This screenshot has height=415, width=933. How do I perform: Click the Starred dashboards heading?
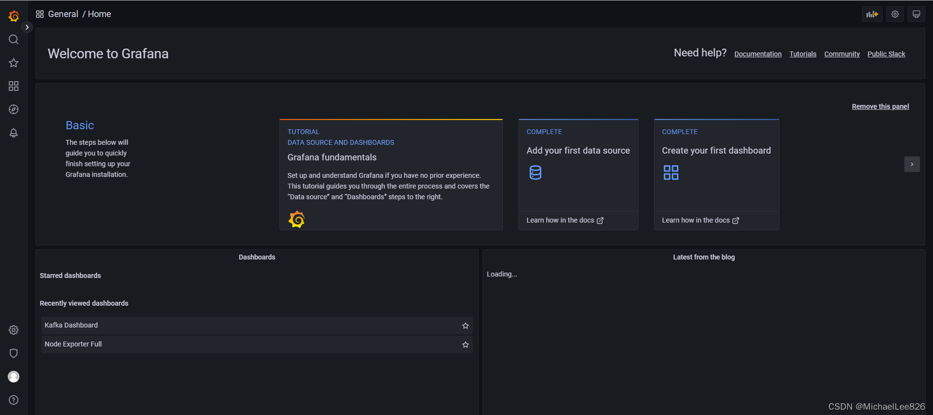(70, 276)
